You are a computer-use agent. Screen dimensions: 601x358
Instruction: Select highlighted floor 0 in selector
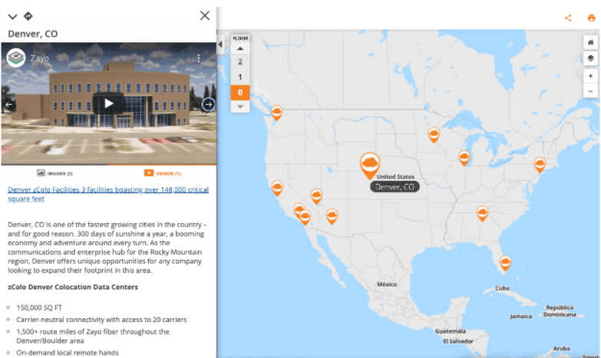240,93
